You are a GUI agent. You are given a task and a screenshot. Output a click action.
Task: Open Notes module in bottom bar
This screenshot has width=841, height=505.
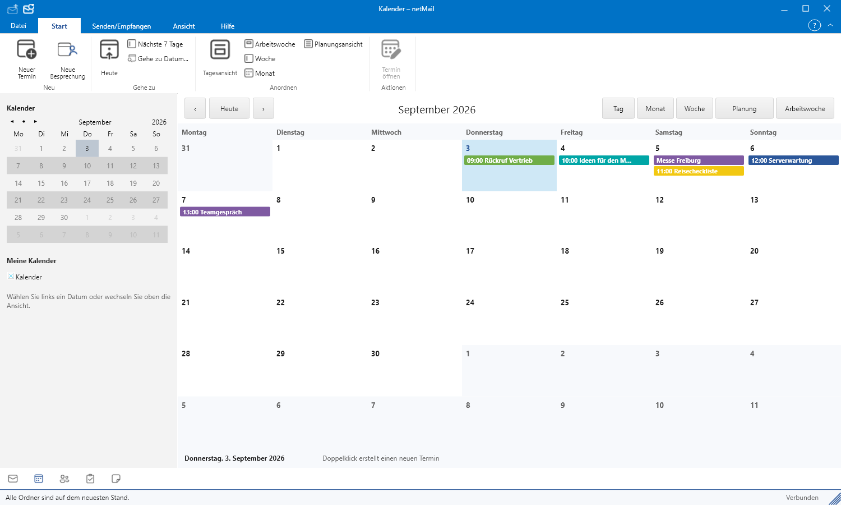point(116,479)
